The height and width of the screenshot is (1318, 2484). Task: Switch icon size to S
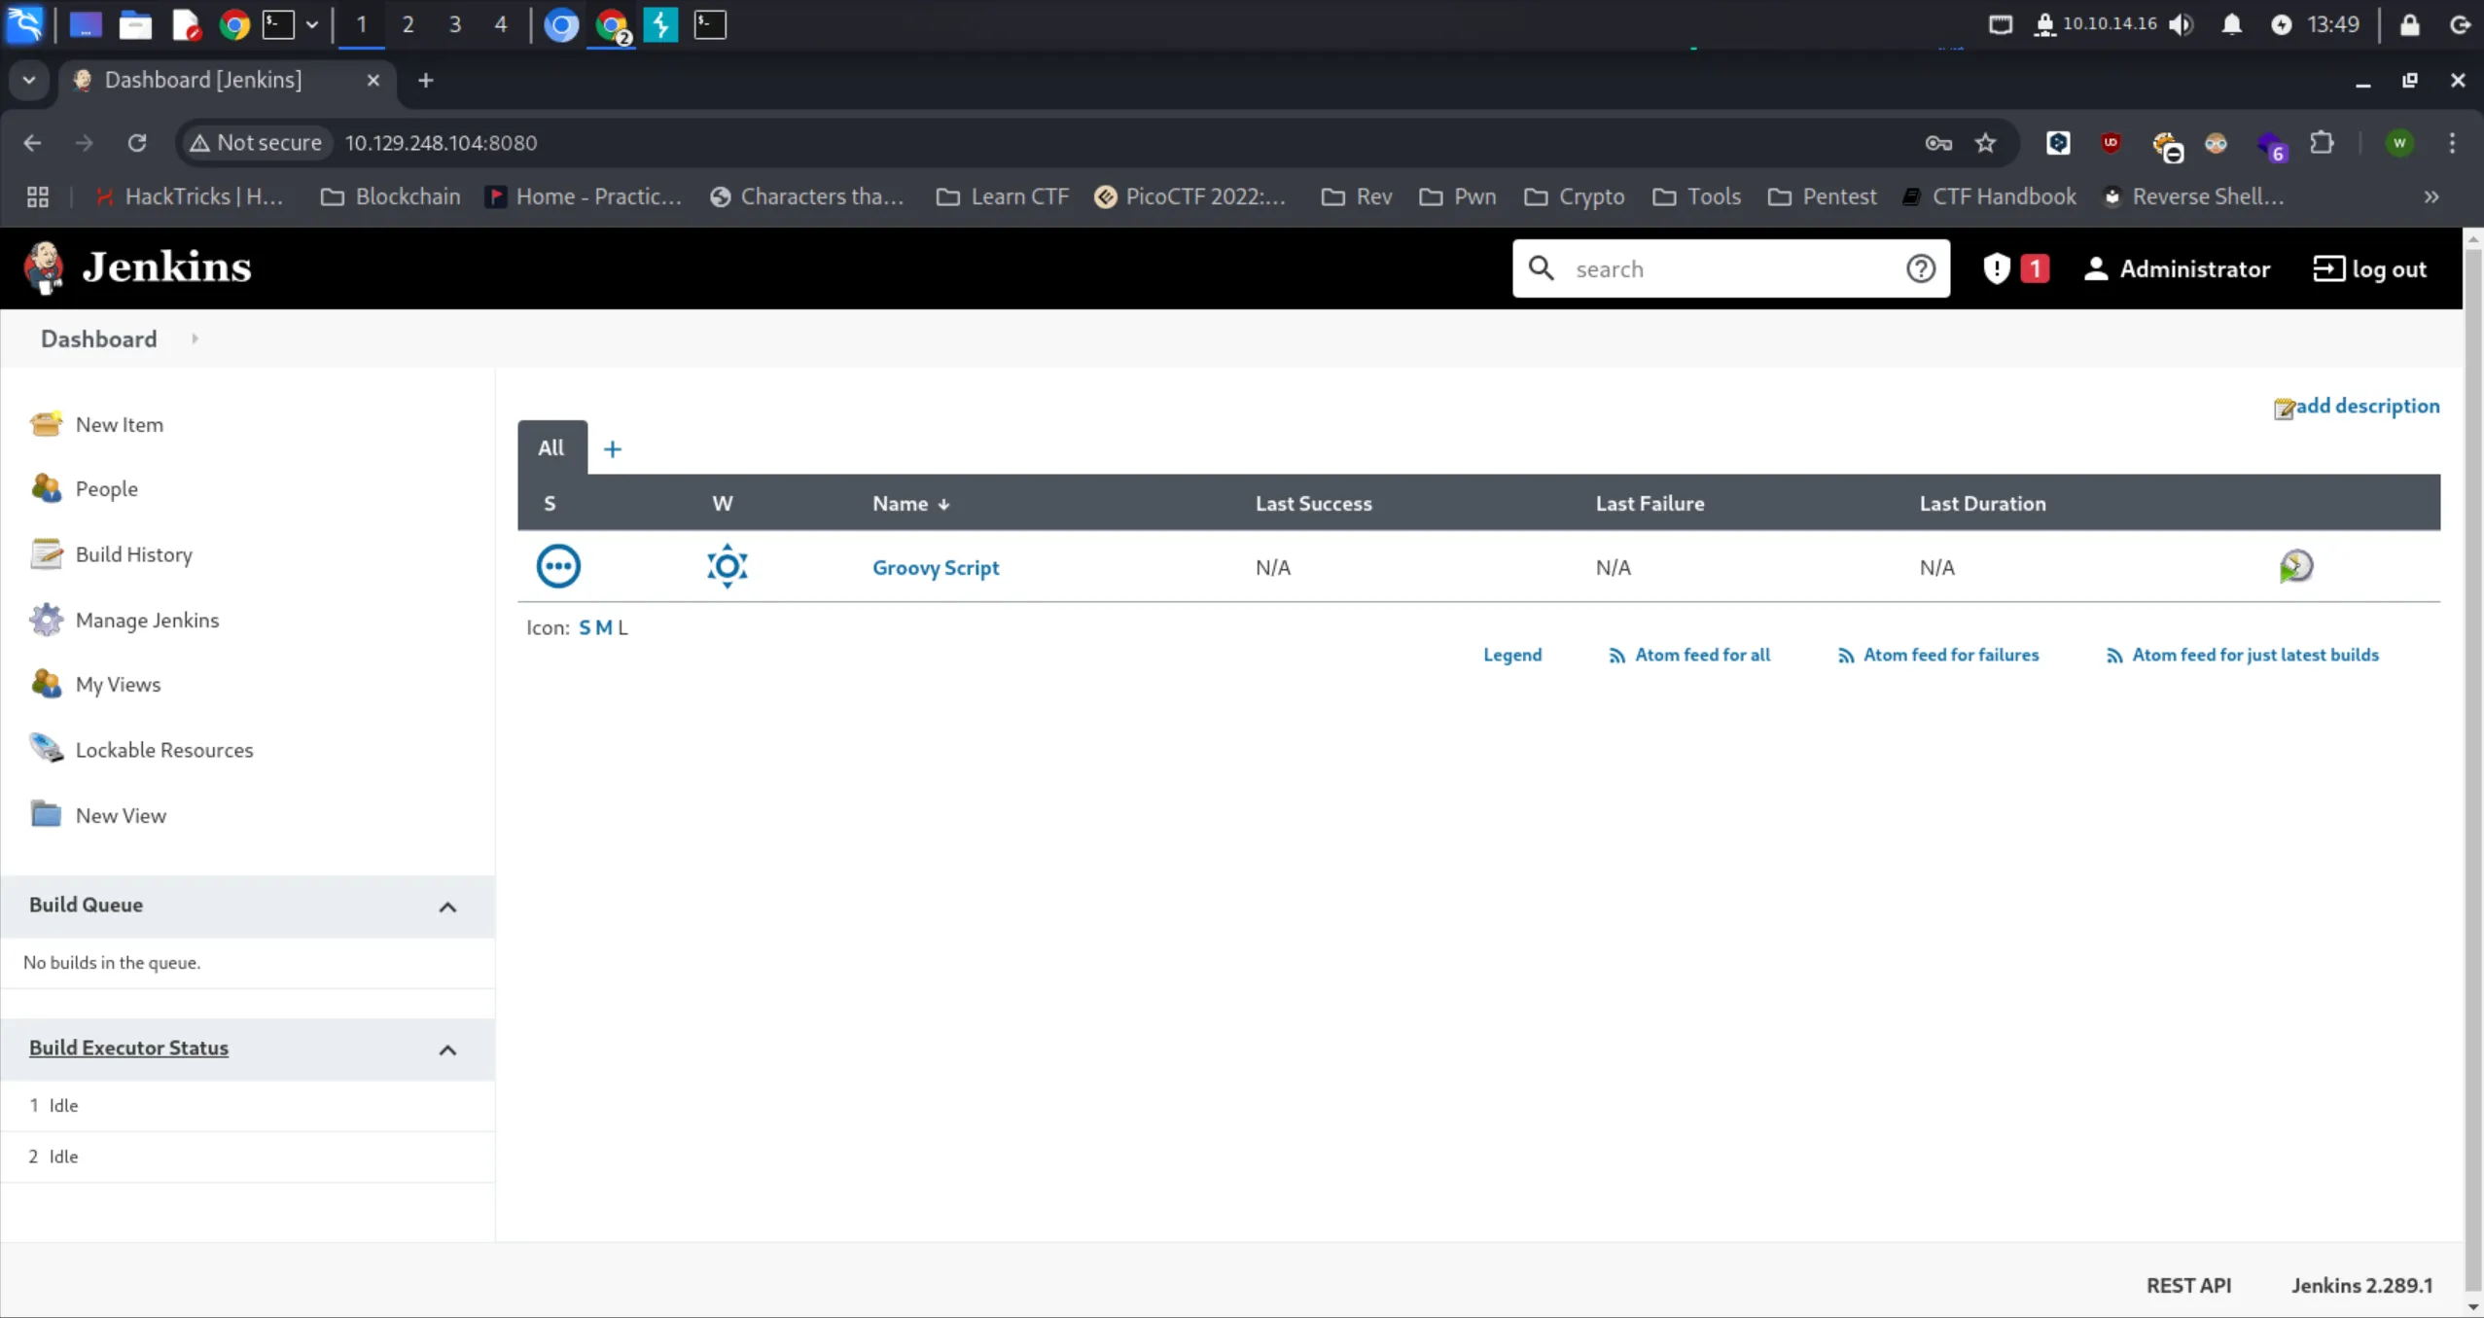point(585,627)
